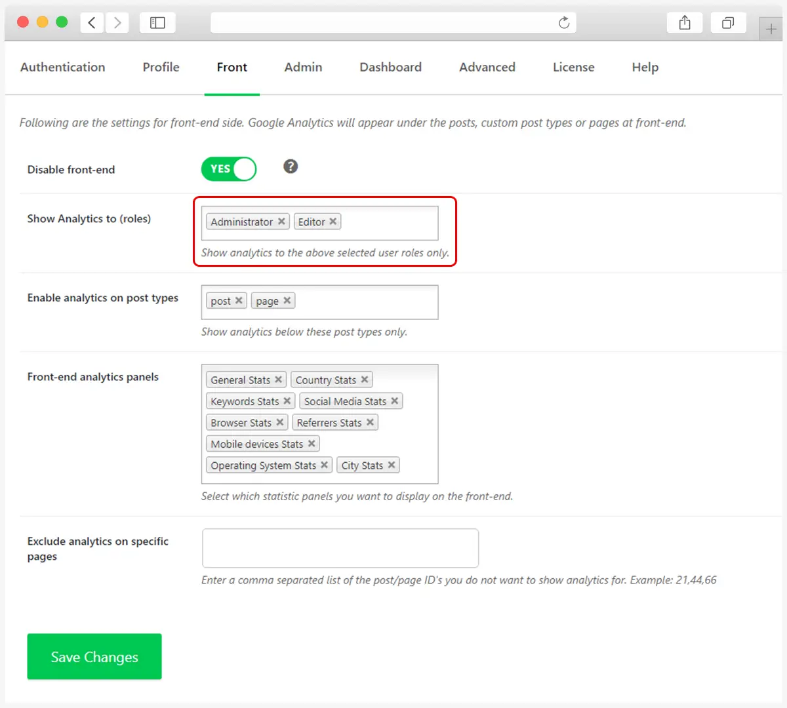787x708 pixels.
Task: Switch to the Dashboard tab
Action: point(391,67)
